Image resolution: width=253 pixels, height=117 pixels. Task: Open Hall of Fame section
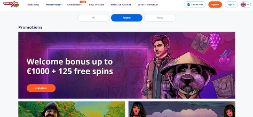(97, 5)
